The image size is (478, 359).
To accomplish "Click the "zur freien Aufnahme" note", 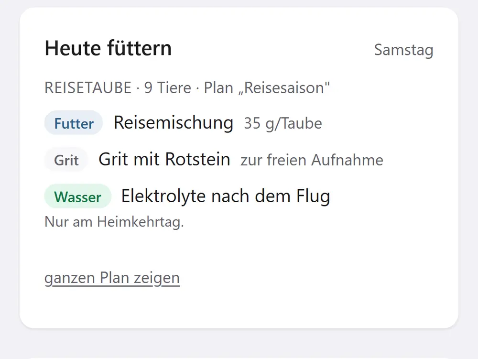I will click(x=312, y=160).
